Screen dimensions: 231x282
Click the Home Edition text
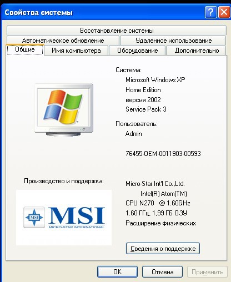(x=143, y=90)
